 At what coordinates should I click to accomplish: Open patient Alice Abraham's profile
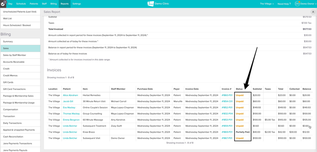click(x=70, y=95)
